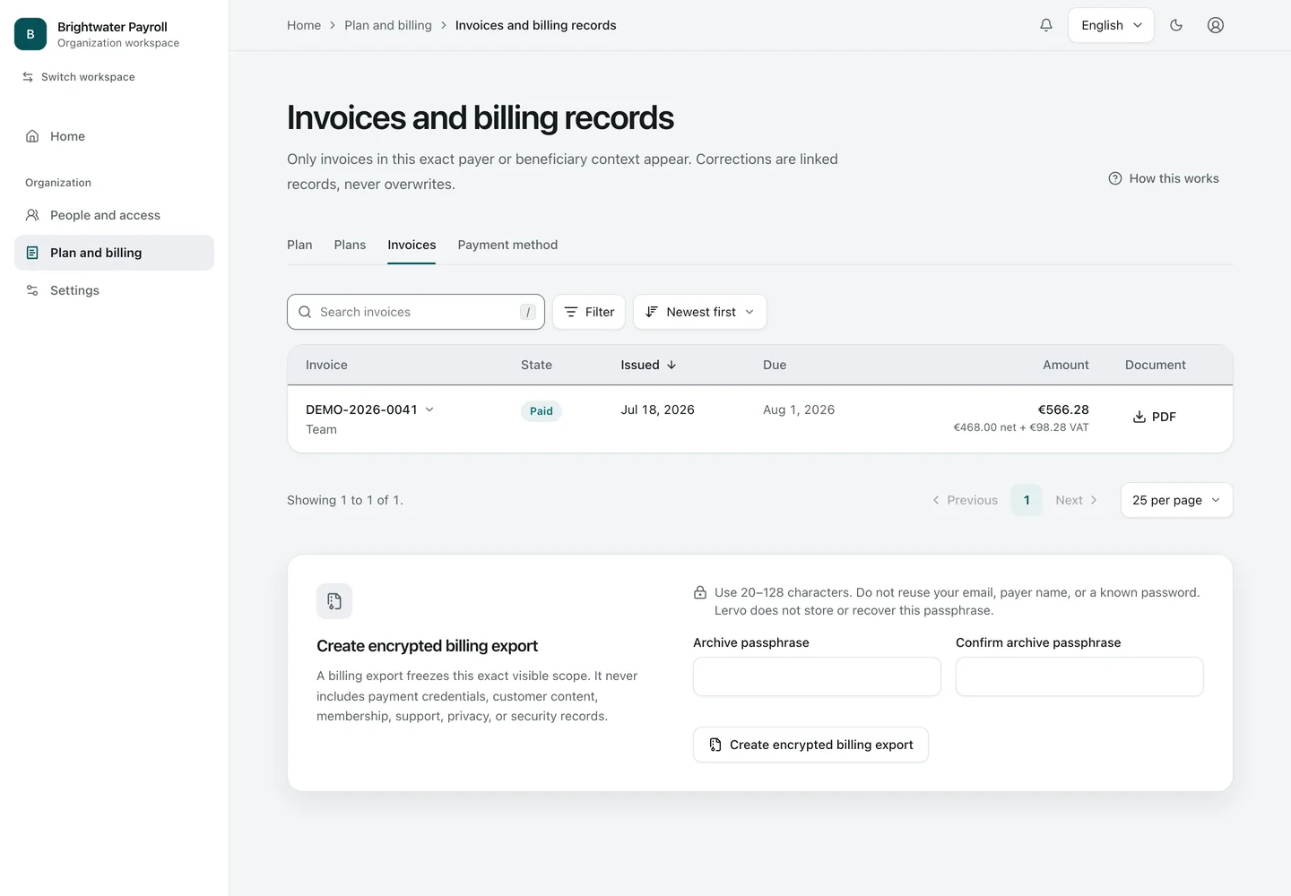The image size is (1291, 896).
Task: Click the Invoice column header
Action: 326,365
